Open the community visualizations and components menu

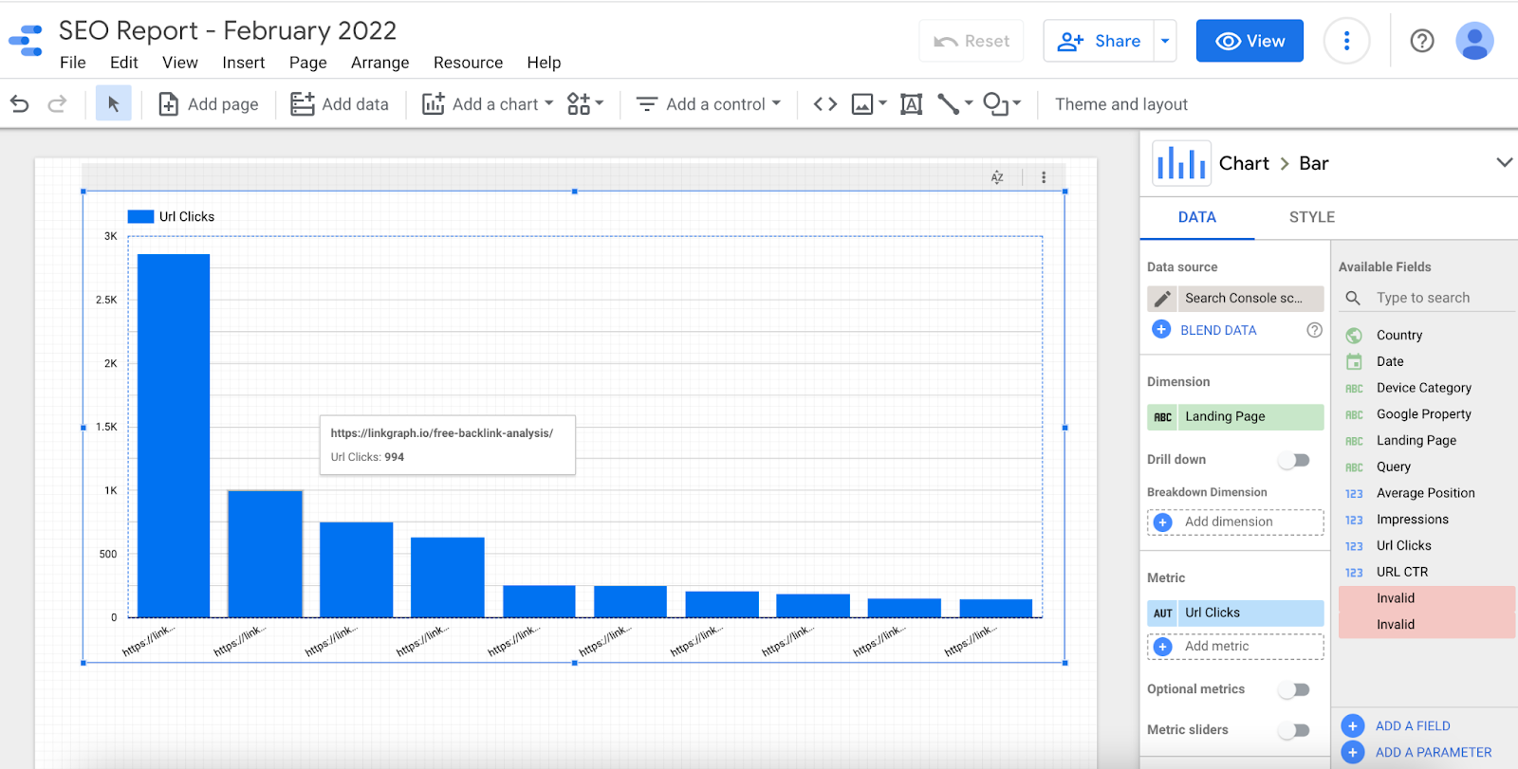tap(584, 104)
